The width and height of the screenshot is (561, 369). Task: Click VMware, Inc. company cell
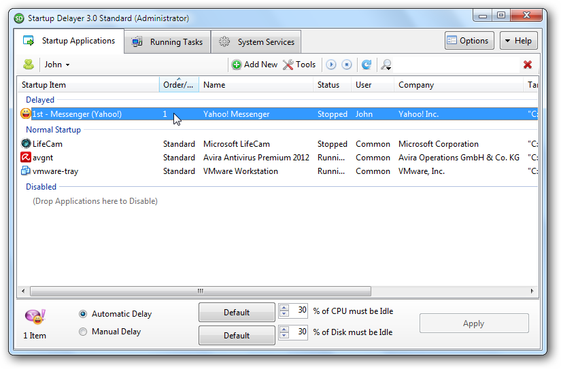coord(422,171)
